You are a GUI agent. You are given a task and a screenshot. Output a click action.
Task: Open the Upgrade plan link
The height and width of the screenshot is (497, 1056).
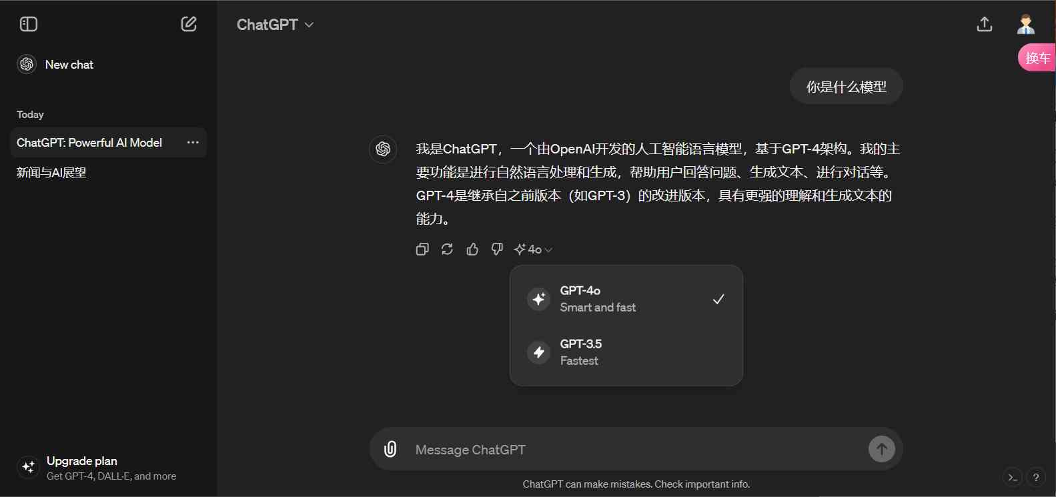tap(108, 468)
